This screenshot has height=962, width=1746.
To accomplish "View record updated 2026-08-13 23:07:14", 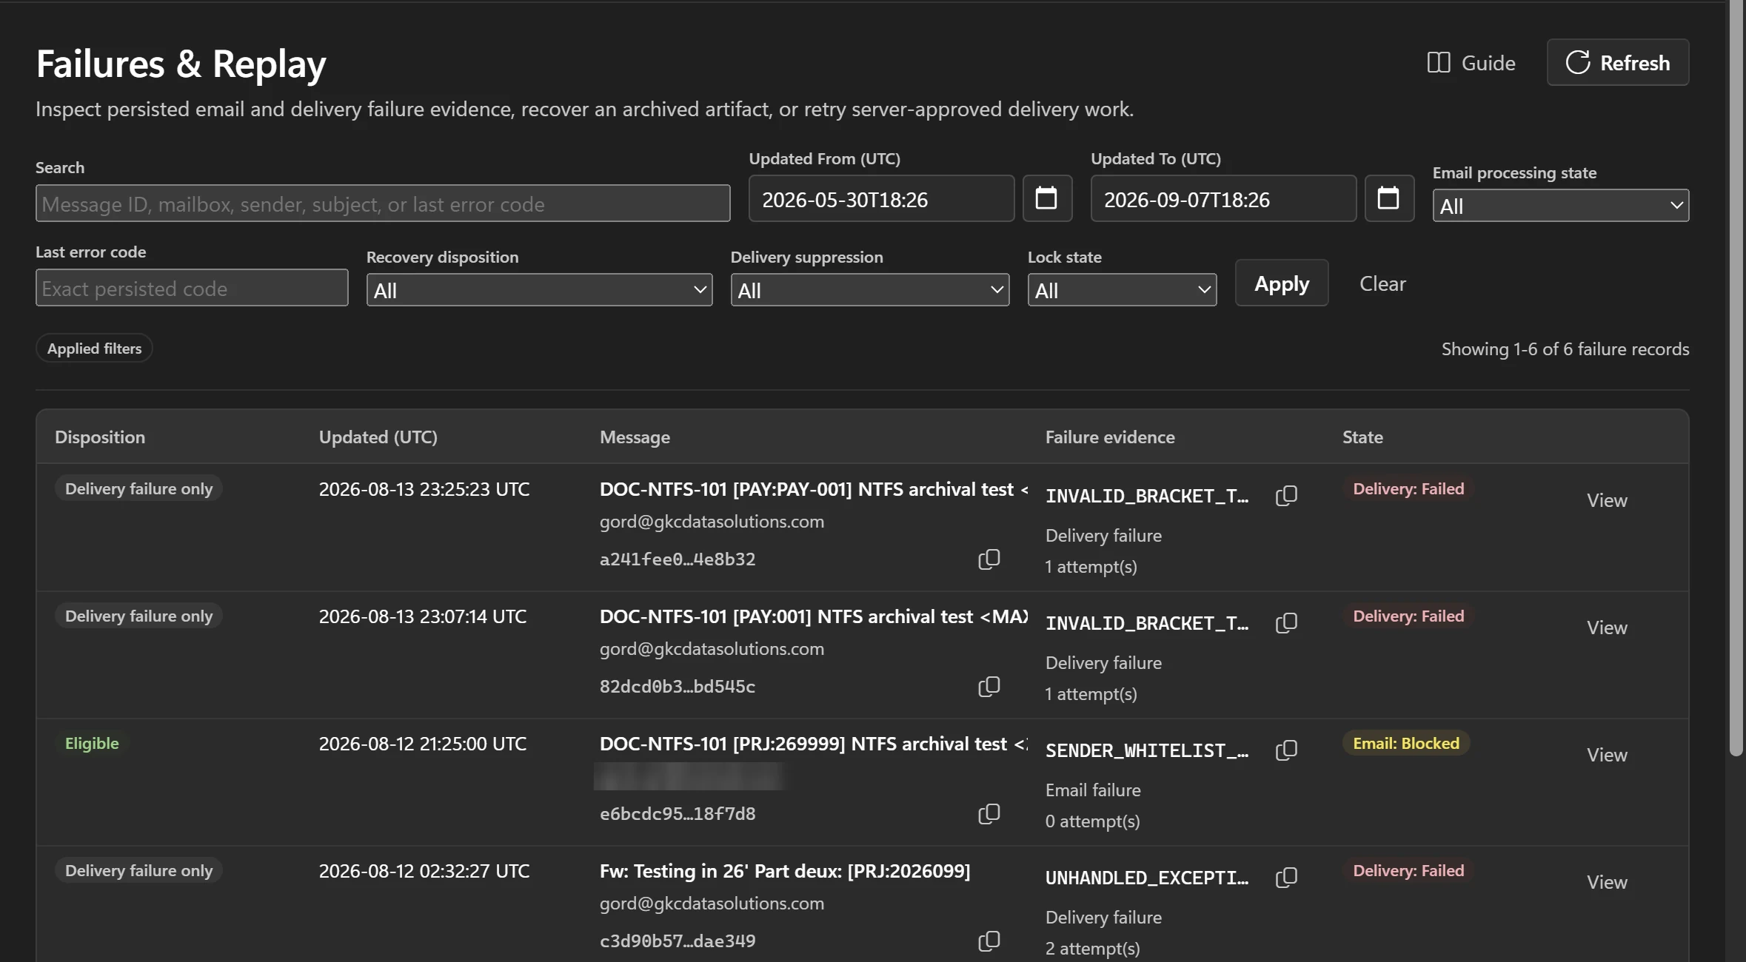I will click(1607, 628).
